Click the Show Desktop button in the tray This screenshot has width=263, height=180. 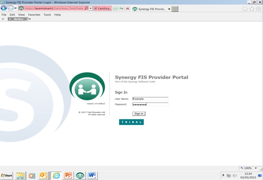click(260, 176)
